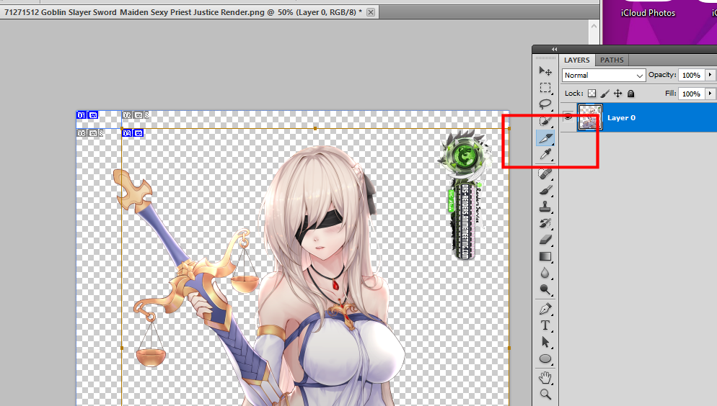Viewport: 717px width, 406px height.
Task: Select the Zoom magnifier tool
Action: [545, 394]
